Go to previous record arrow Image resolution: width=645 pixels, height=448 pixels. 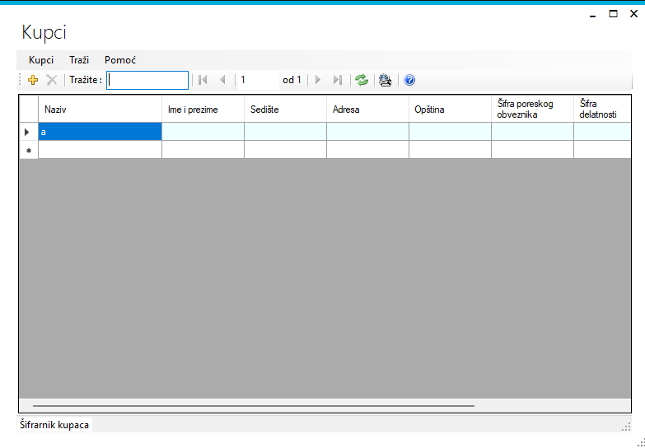point(222,80)
